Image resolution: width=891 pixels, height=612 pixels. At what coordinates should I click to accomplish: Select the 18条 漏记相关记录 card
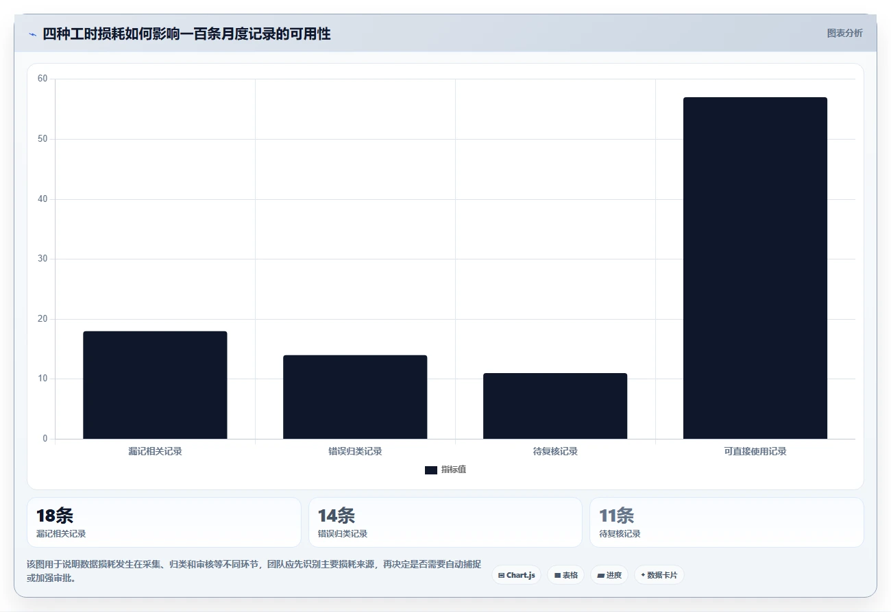click(164, 522)
